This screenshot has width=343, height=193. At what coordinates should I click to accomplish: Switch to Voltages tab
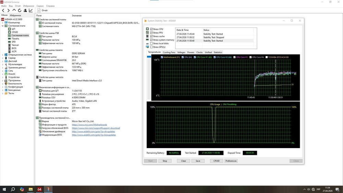(181, 52)
